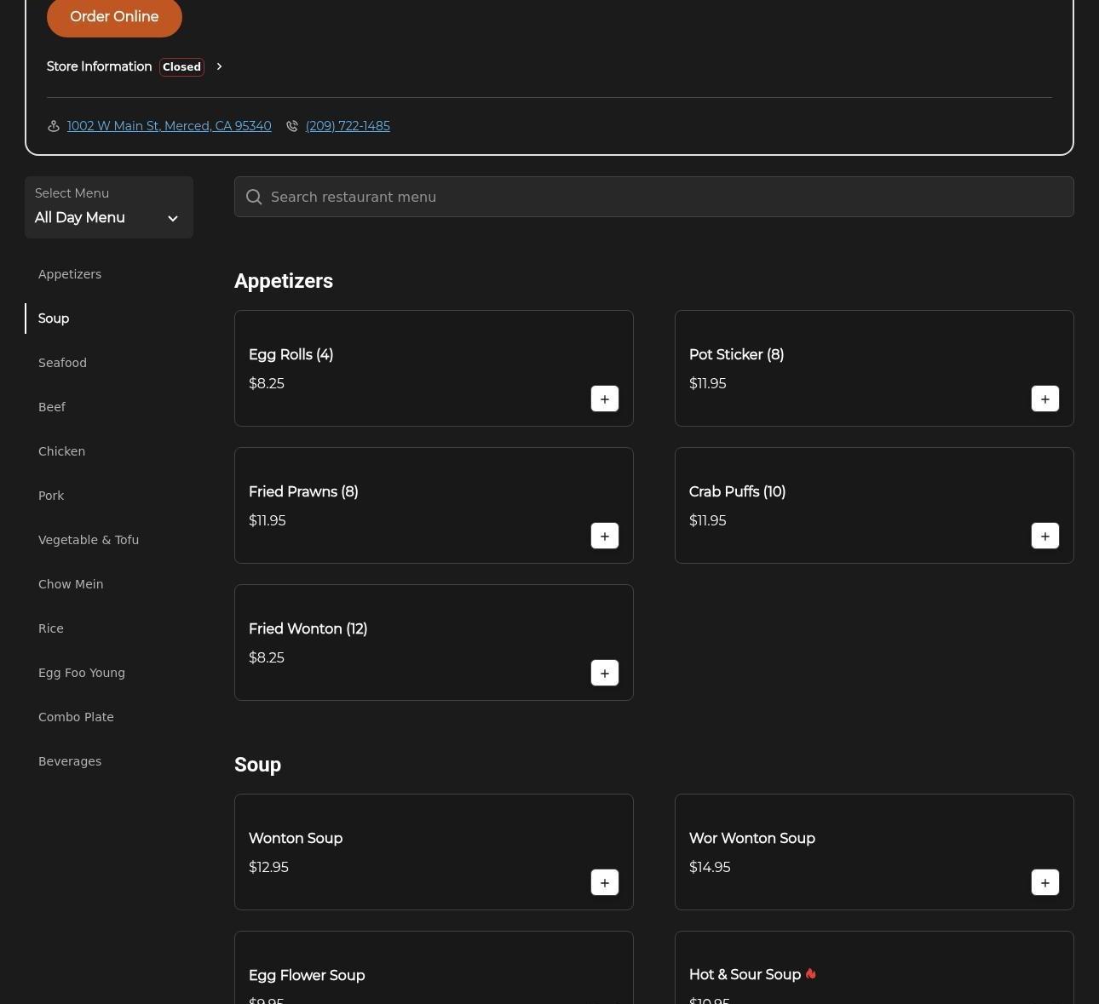Go to Chow Mein section
The image size is (1099, 1004).
(x=71, y=584)
